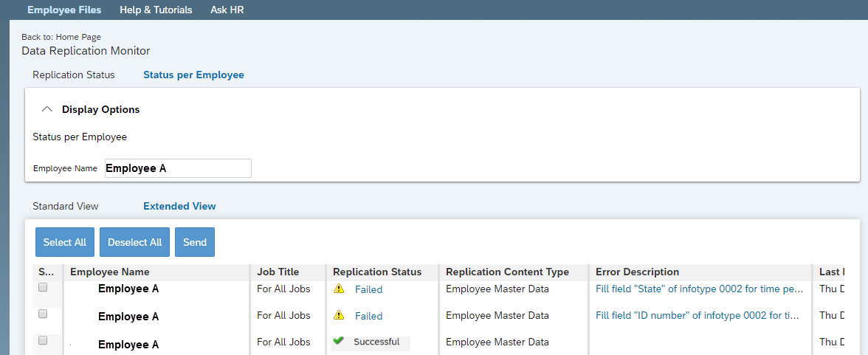This screenshot has height=355, width=868.
Task: Open Failed link in ID number error row
Action: point(369,316)
